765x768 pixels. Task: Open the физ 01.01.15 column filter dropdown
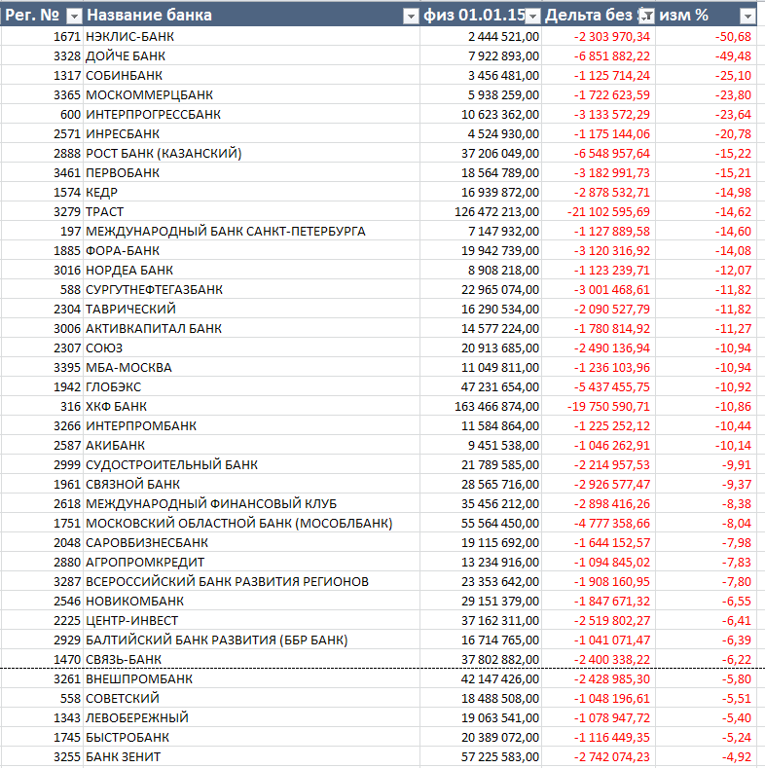pos(532,17)
